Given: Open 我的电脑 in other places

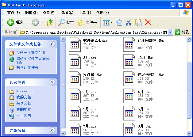Looking at the screenshot, I should 24,109.
